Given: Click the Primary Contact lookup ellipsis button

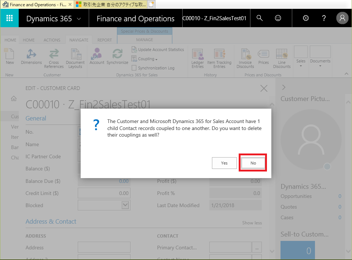Looking at the screenshot, I should tap(257, 248).
